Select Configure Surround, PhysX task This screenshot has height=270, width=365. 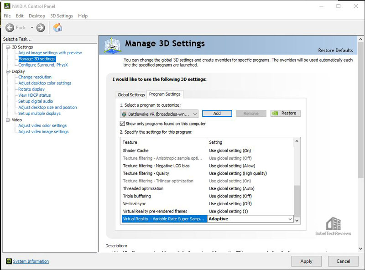43,65
